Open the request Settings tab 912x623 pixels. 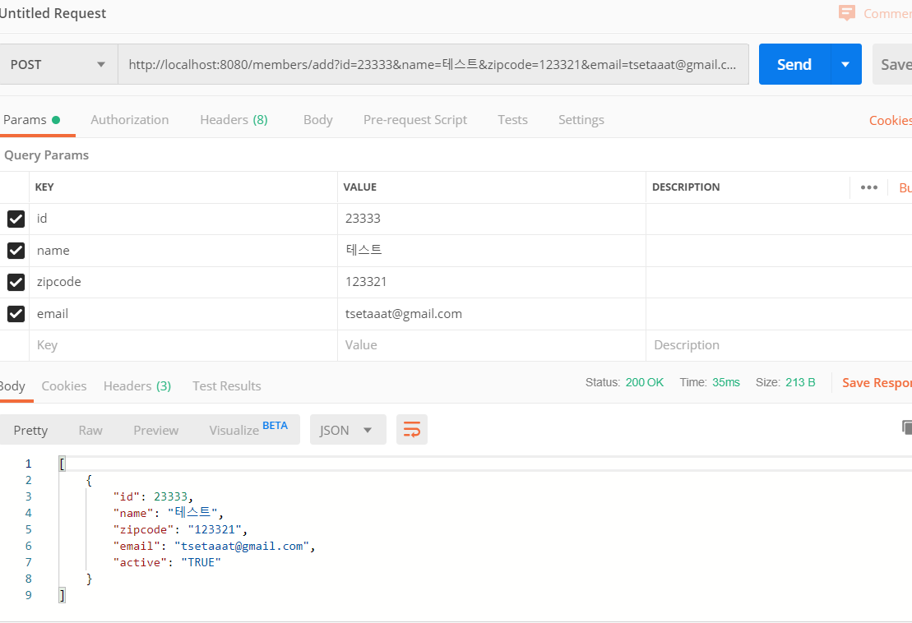[x=581, y=120]
